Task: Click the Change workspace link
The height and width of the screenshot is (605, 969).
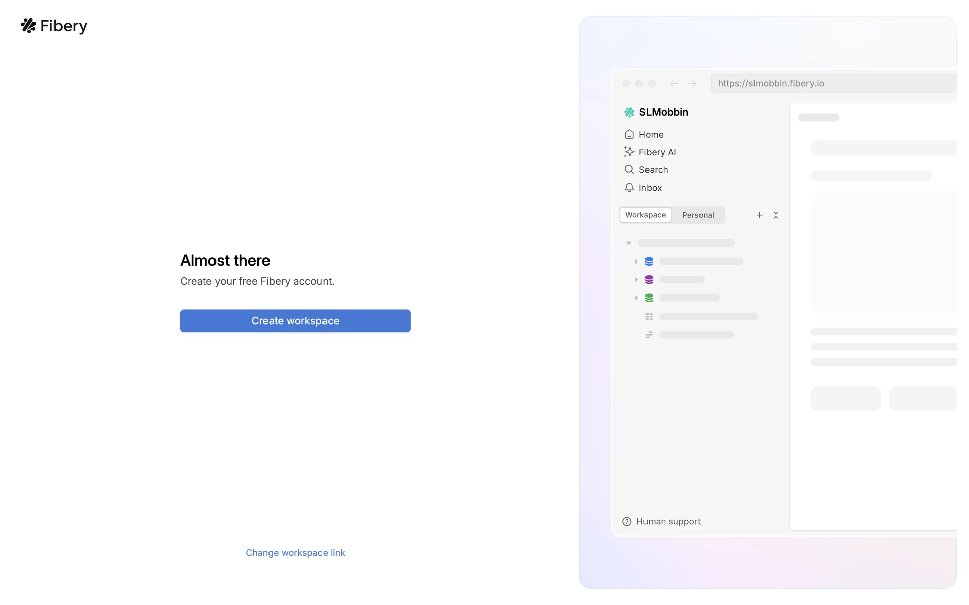Action: (295, 553)
